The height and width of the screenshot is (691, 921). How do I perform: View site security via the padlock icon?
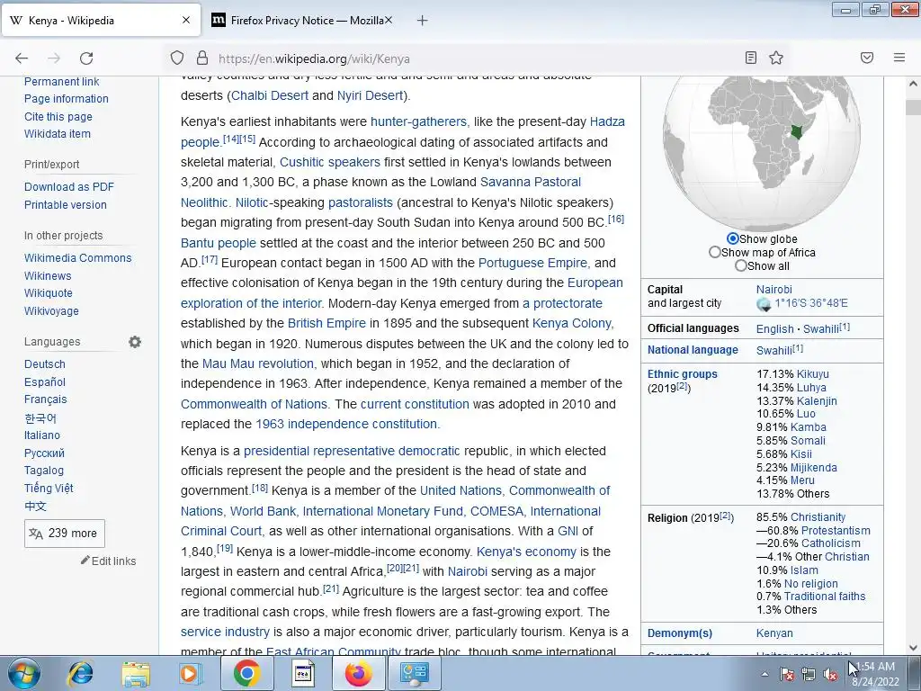tap(202, 58)
